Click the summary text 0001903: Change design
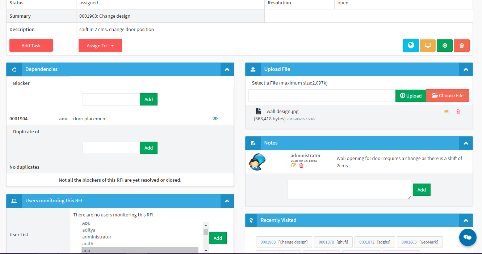 tap(105, 16)
